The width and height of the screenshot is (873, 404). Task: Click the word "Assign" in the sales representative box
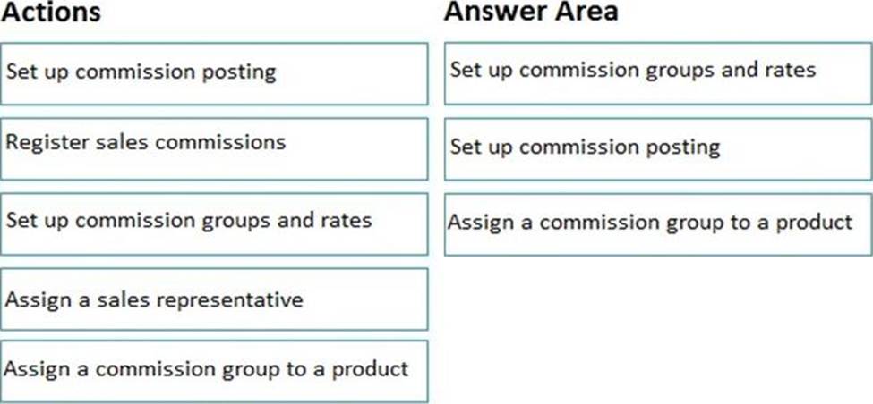[x=39, y=301]
